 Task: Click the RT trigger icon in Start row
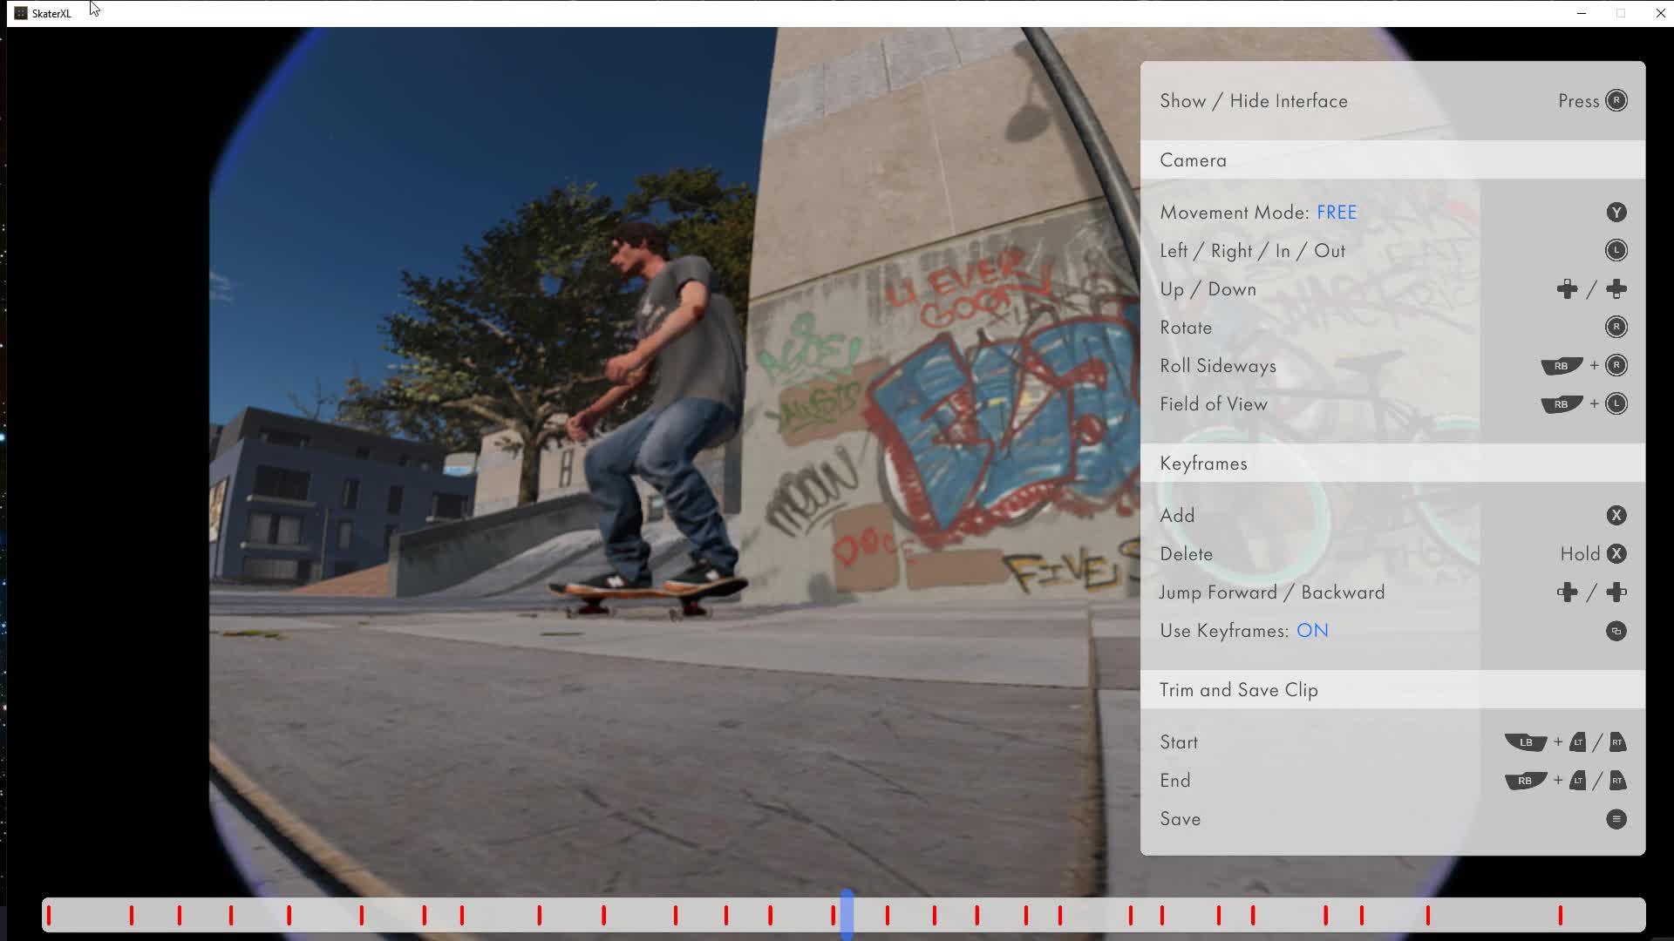click(1617, 742)
